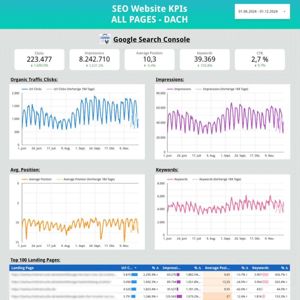The height and width of the screenshot is (300, 300).
Task: Click the -5.4% change under Average Position
Action: pyautogui.click(x=150, y=66)
